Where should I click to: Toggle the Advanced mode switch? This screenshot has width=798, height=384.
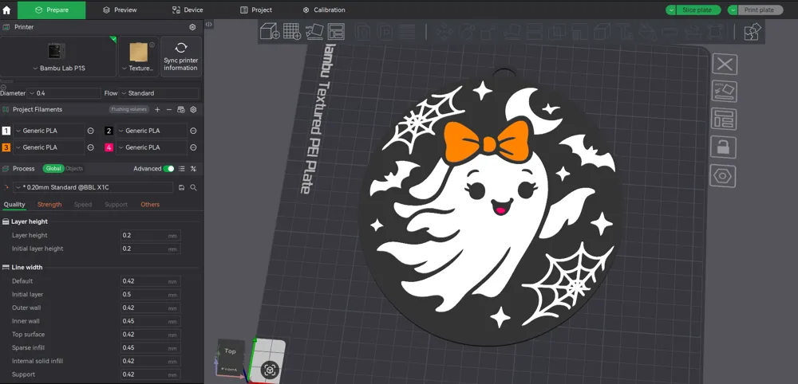point(168,169)
